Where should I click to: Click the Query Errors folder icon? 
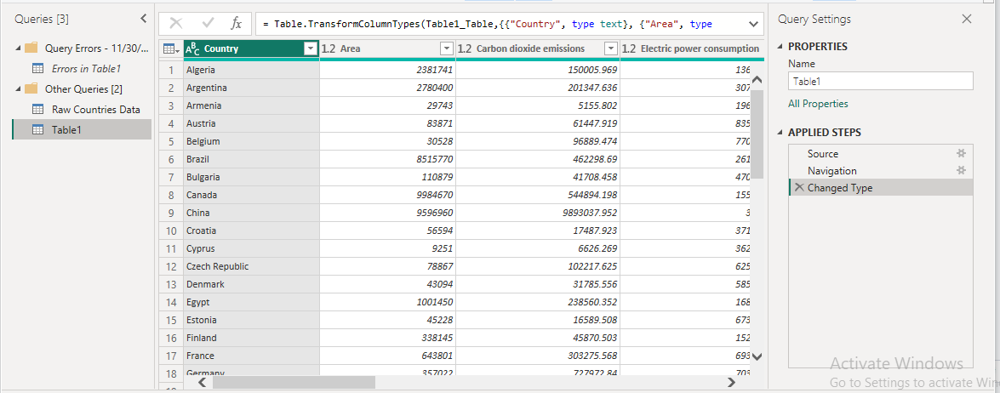tap(31, 48)
